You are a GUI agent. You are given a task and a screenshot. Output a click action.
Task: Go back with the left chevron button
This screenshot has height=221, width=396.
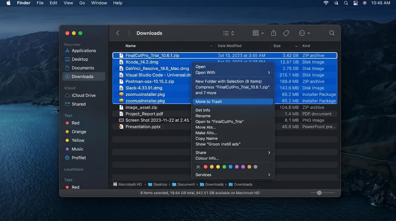[118, 33]
